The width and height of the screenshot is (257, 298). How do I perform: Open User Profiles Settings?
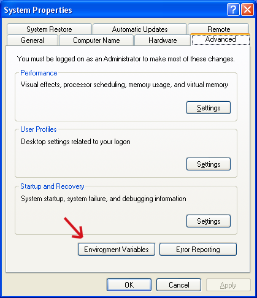(209, 164)
